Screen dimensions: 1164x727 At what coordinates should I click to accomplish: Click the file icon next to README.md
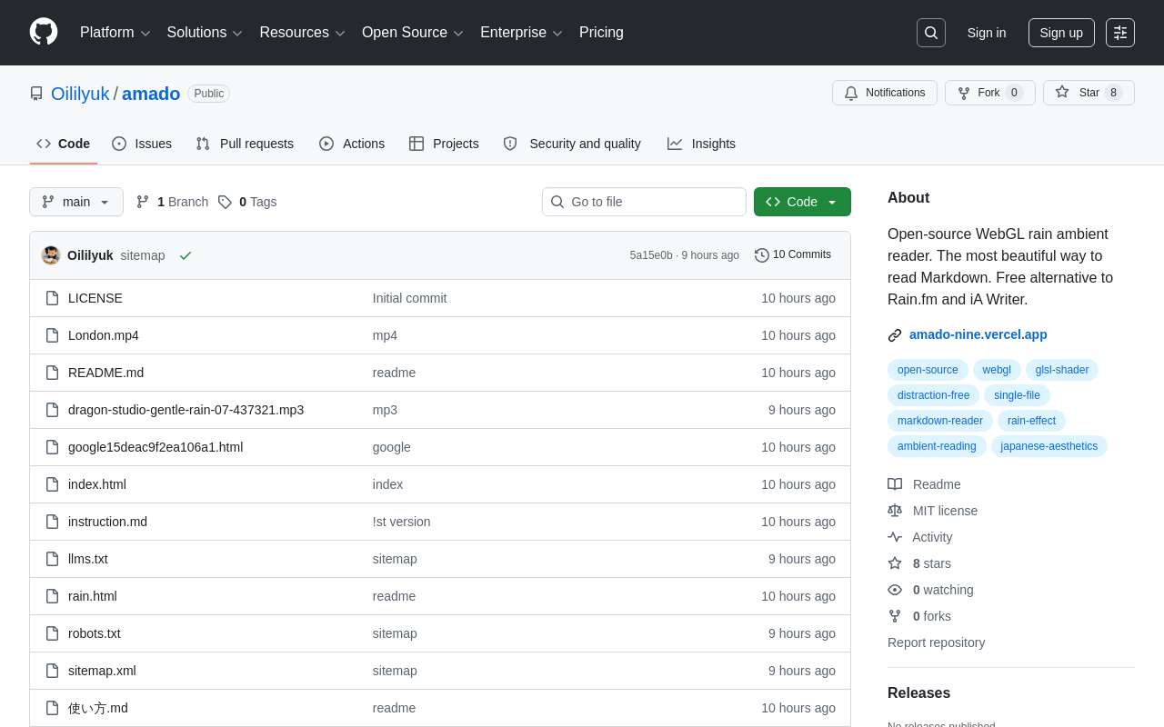tap(52, 373)
